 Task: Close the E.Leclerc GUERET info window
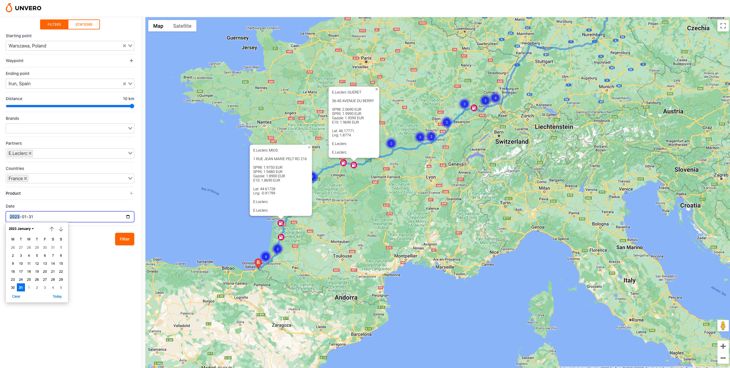coord(377,89)
